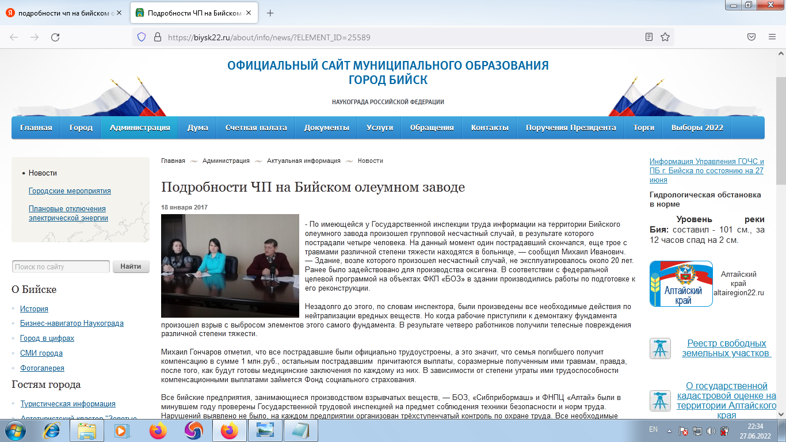
Task: Bookmark this page with the star icon
Action: (x=665, y=36)
